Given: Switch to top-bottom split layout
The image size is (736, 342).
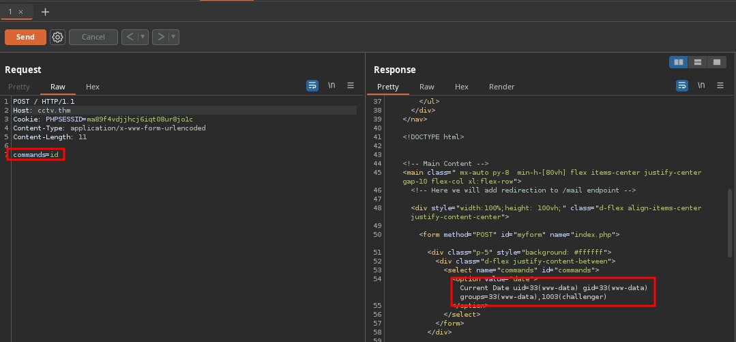Looking at the screenshot, I should tap(697, 62).
